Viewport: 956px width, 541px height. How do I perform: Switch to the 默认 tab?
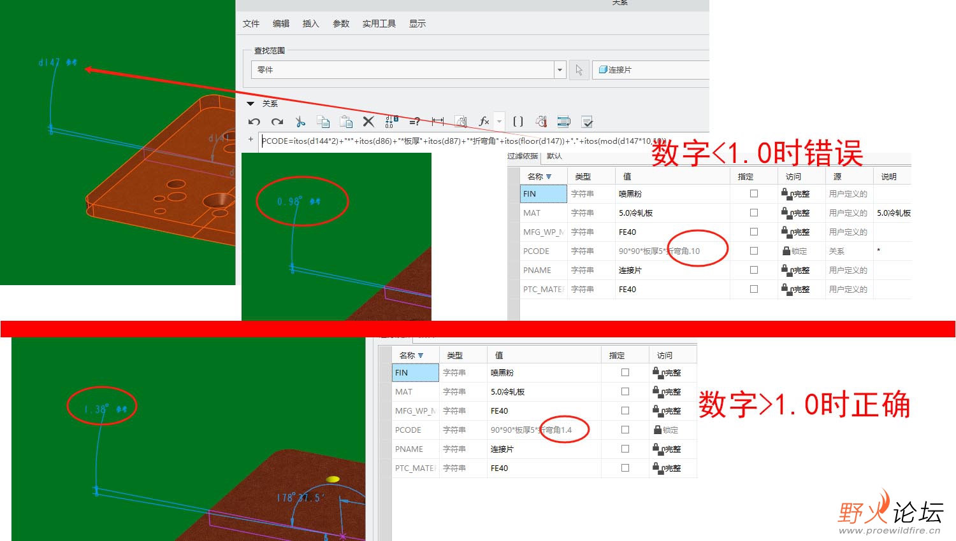(x=554, y=157)
